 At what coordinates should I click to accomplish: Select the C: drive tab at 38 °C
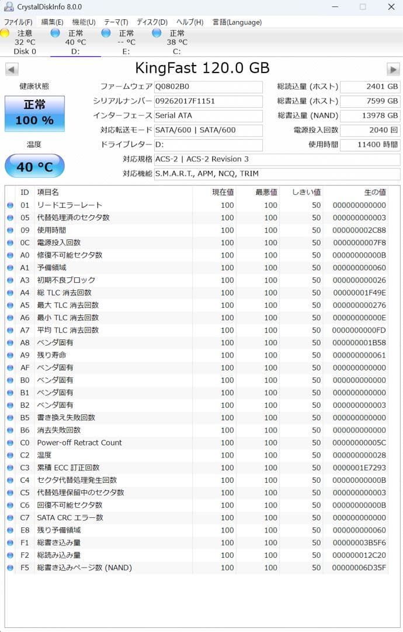pos(177,42)
